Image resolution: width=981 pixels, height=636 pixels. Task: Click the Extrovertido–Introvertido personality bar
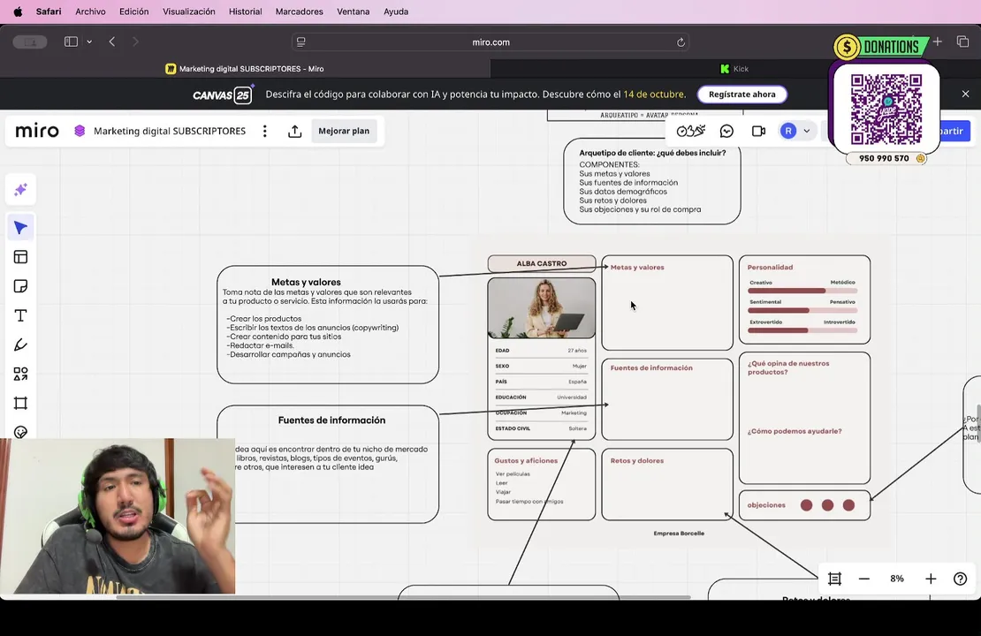802,330
